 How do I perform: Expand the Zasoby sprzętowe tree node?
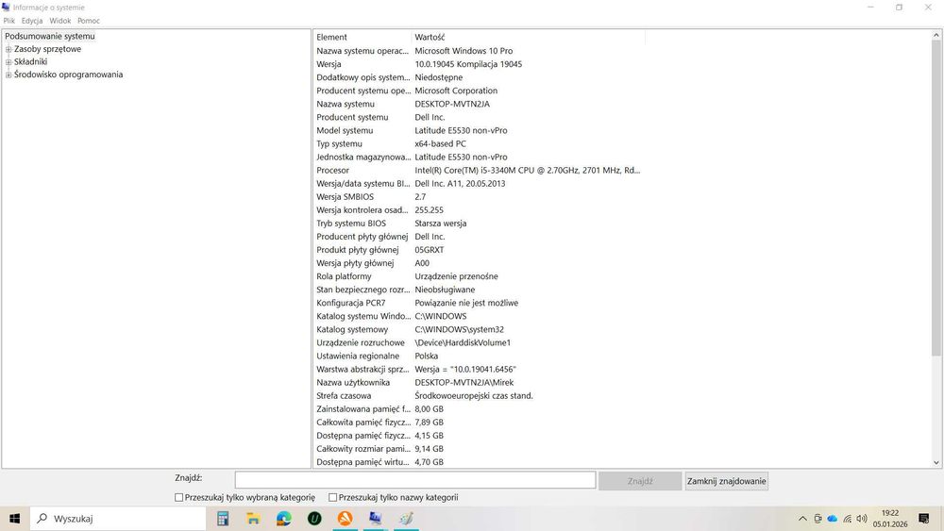8,49
